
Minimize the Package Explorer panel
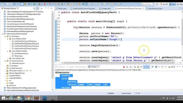point(48,8)
